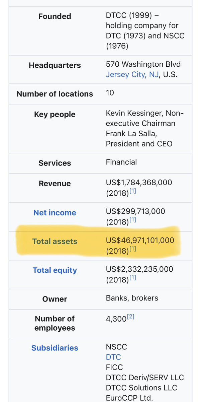Click the Owner value Banks, brokers
The width and height of the screenshot is (201, 402).
[x=132, y=298]
